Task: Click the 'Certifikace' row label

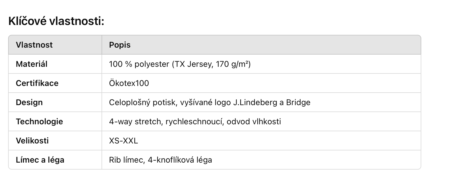Action: (x=37, y=83)
